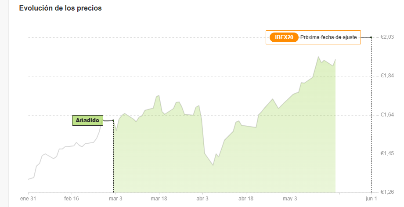
Task: Click the abr 3 date label
Action: coord(202,199)
